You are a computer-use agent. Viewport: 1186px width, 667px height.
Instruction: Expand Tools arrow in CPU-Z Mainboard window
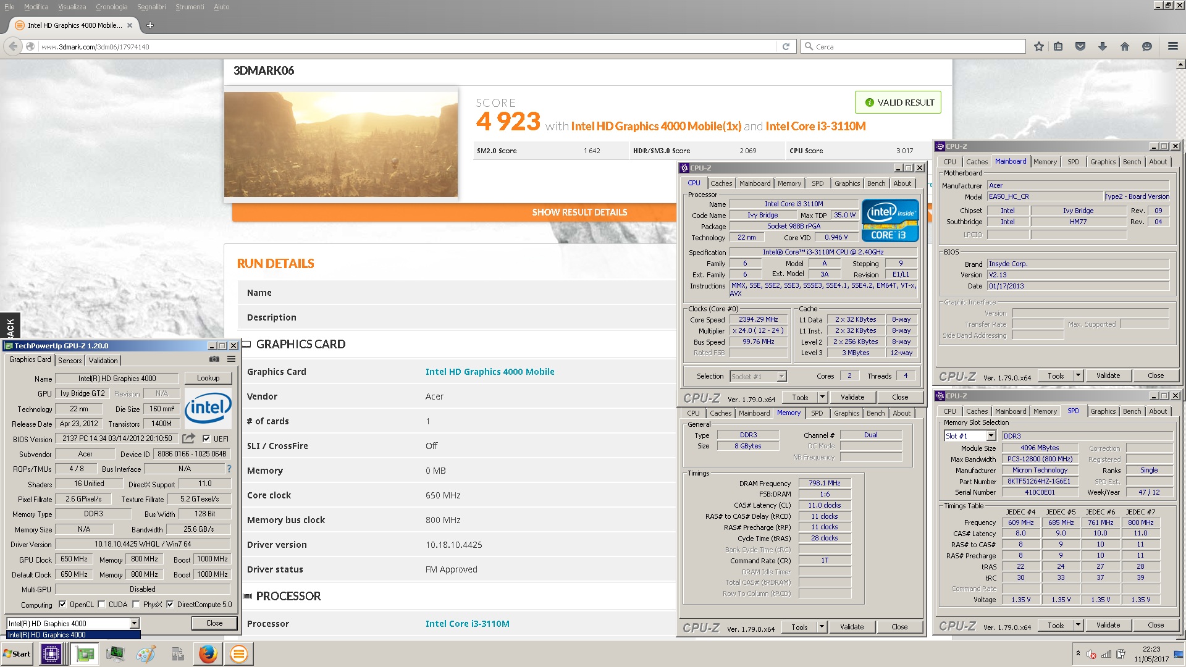pyautogui.click(x=1078, y=375)
